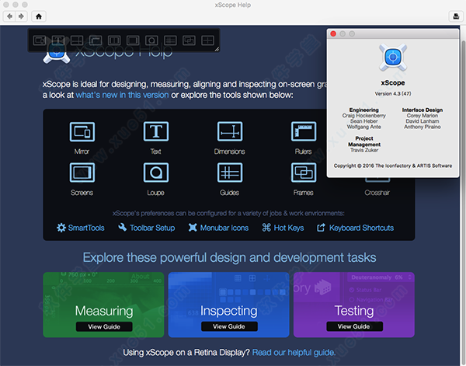Select the Dimensions tool in the floating toolbar
This screenshot has width=466, height=366.
[77, 40]
